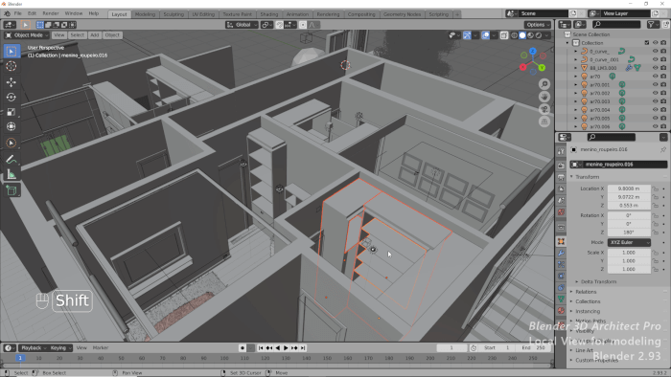Screen dimensions: 671x377
Task: Choose the Measure ruler tool
Action: [12, 174]
